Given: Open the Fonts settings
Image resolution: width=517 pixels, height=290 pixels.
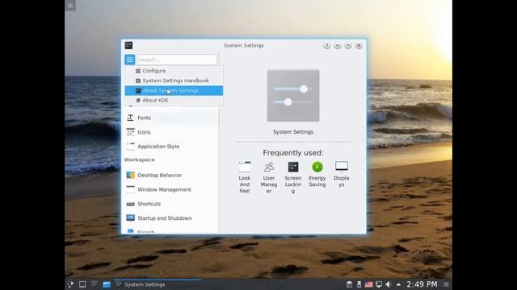Looking at the screenshot, I should tap(170, 118).
